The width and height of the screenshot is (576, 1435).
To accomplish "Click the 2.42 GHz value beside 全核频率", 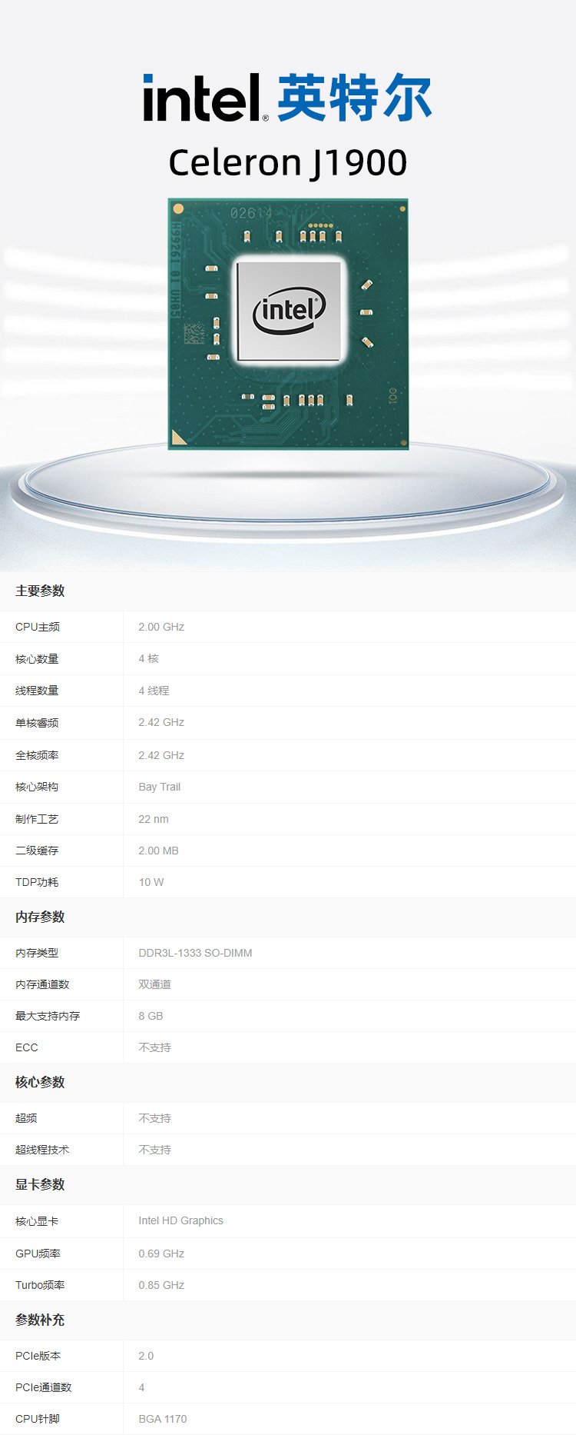I will point(161,755).
